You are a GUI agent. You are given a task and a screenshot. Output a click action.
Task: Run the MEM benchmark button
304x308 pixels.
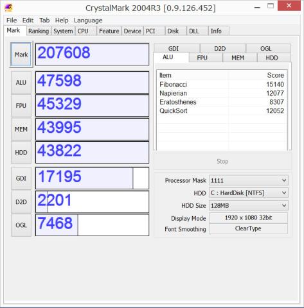(x=21, y=129)
